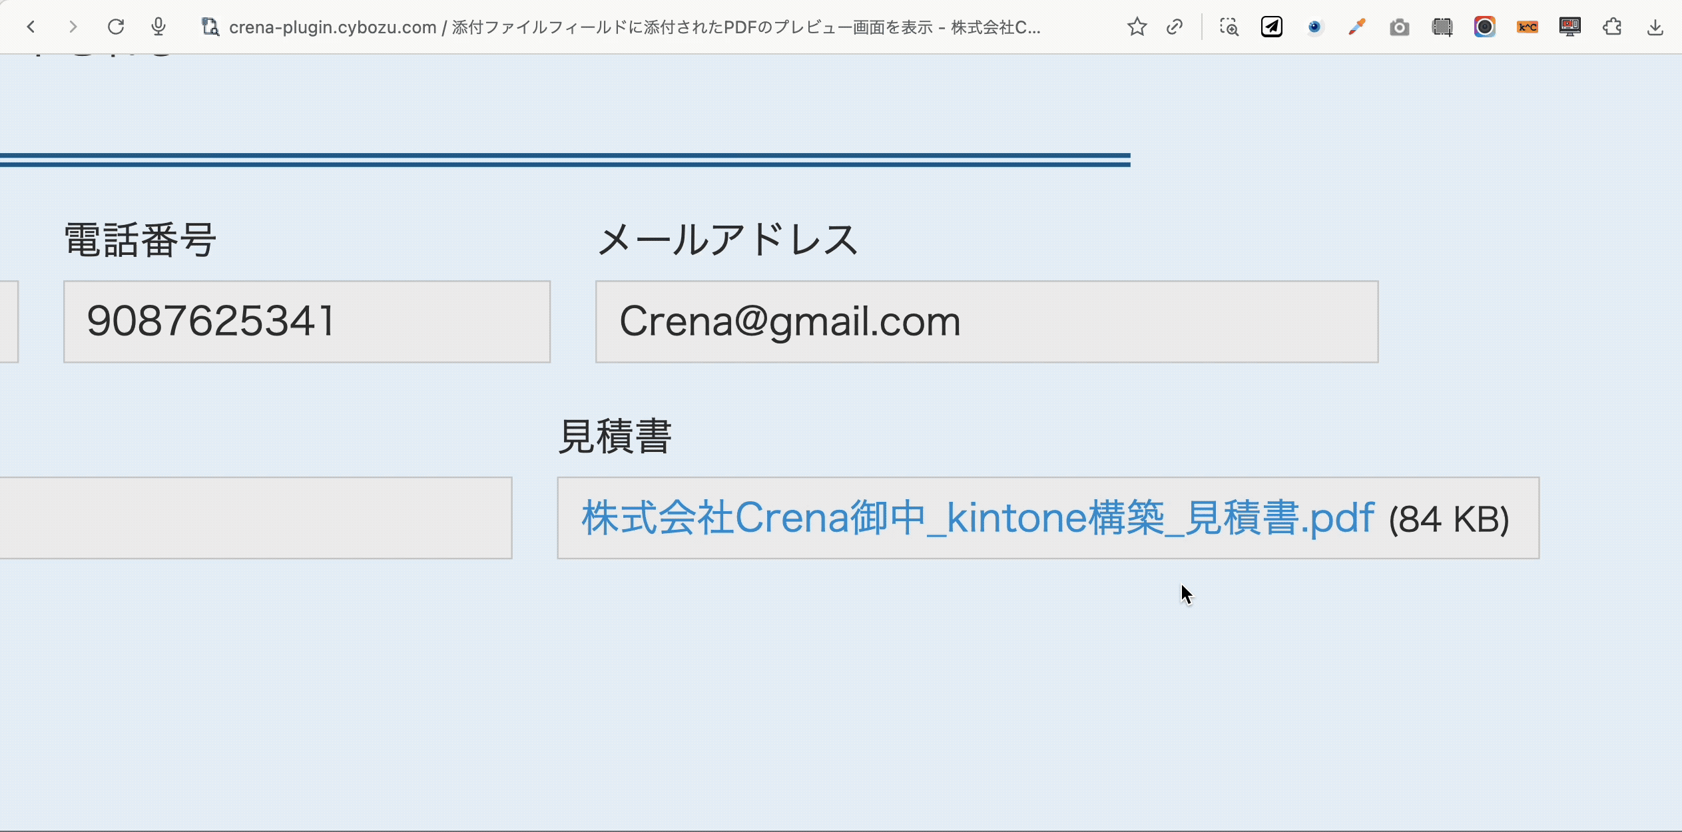Click the 電話番号 field showing 9087625341
The height and width of the screenshot is (832, 1682).
[306, 321]
